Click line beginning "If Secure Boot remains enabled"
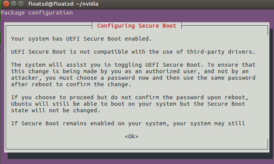This screenshot has height=164, width=274. pos(128,123)
